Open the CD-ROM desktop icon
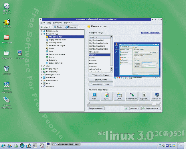 pyautogui.click(x=7, y=8)
